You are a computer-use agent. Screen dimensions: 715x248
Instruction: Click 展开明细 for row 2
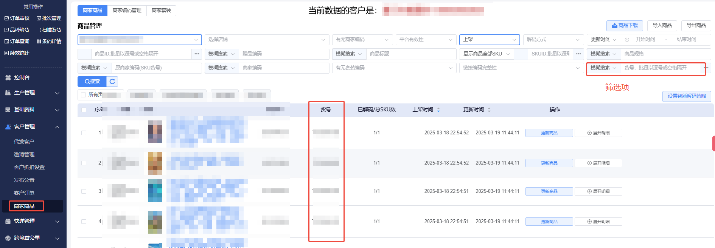(x=598, y=163)
